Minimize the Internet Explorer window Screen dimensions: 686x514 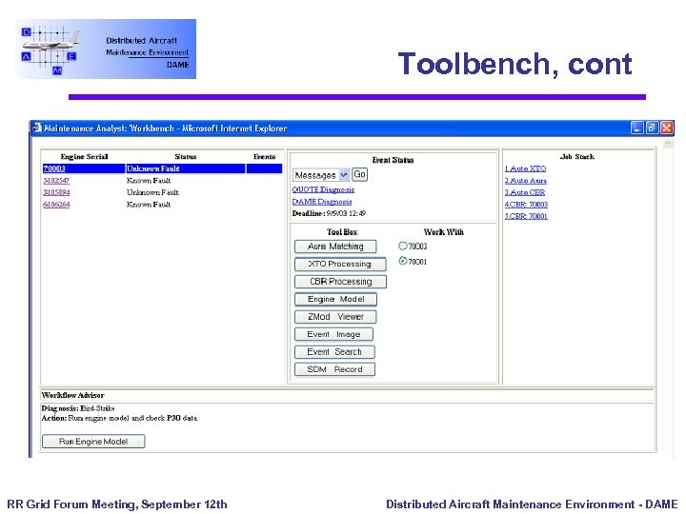pyautogui.click(x=637, y=128)
